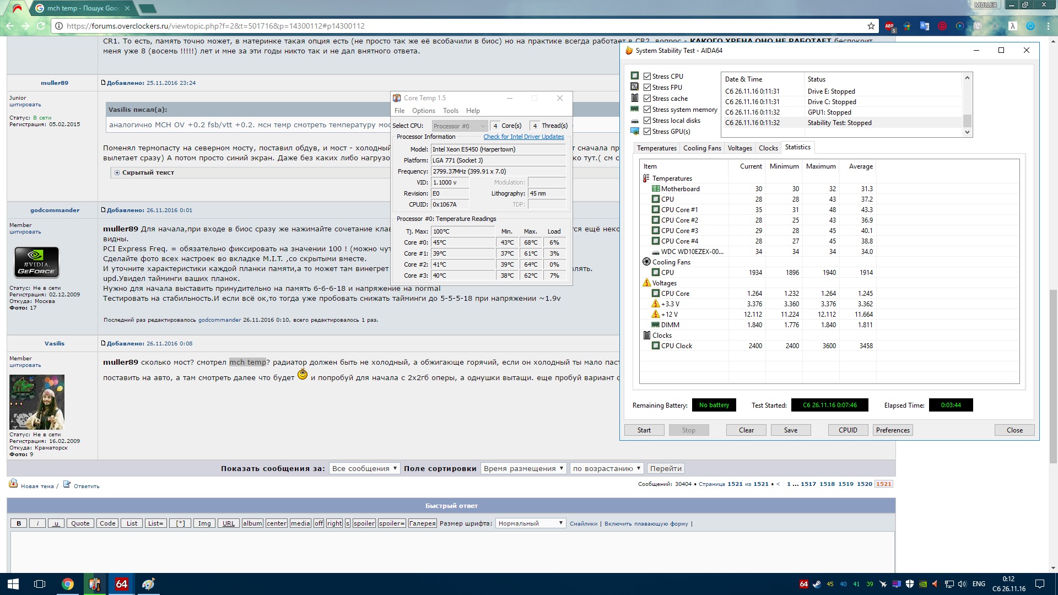Uncheck Stress CPU option
1058x595 pixels.
point(647,77)
